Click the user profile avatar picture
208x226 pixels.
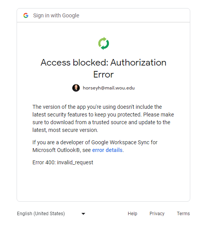[76, 88]
